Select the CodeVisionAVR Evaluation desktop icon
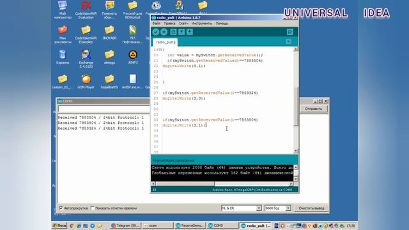Image resolution: width=409 pixels, height=230 pixels. pos(86,10)
